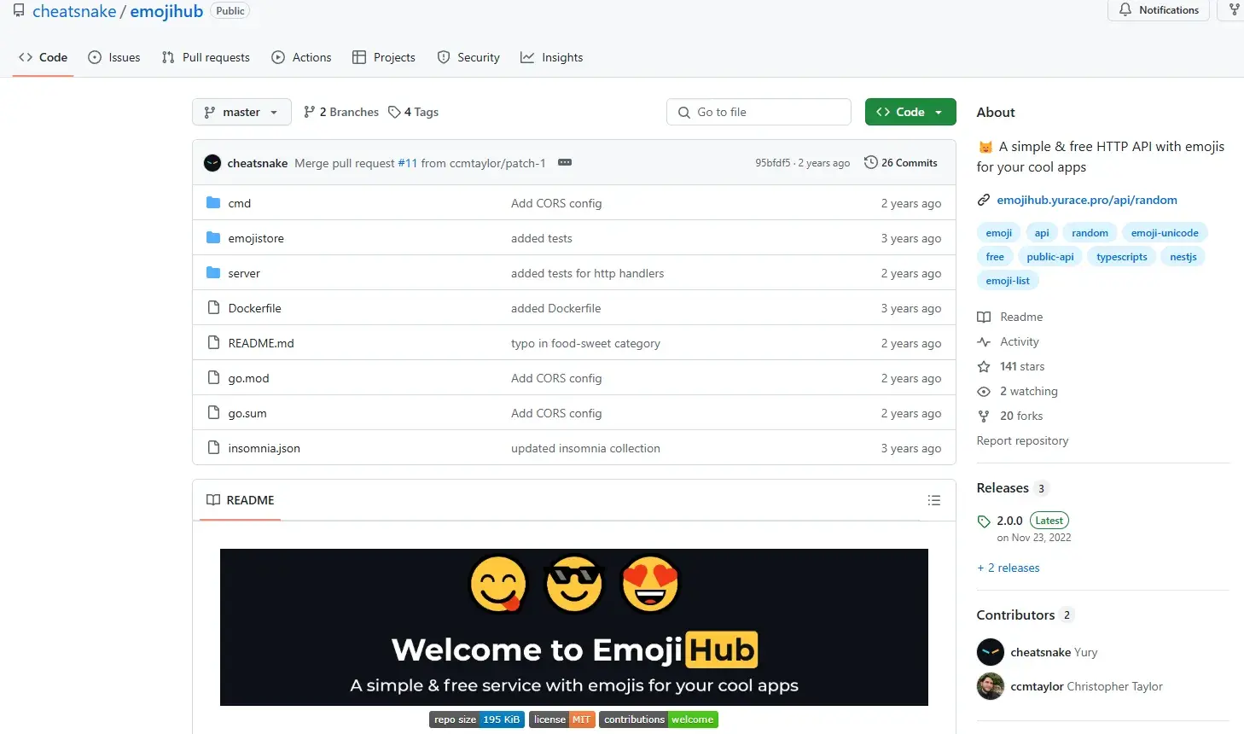1244x734 pixels.
Task: Open the emojihub repository name link
Action: tap(166, 11)
